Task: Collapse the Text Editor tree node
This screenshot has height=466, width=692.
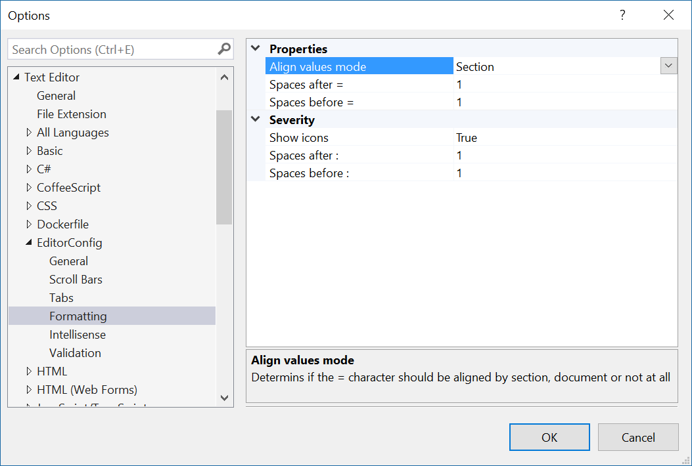Action: [16, 77]
